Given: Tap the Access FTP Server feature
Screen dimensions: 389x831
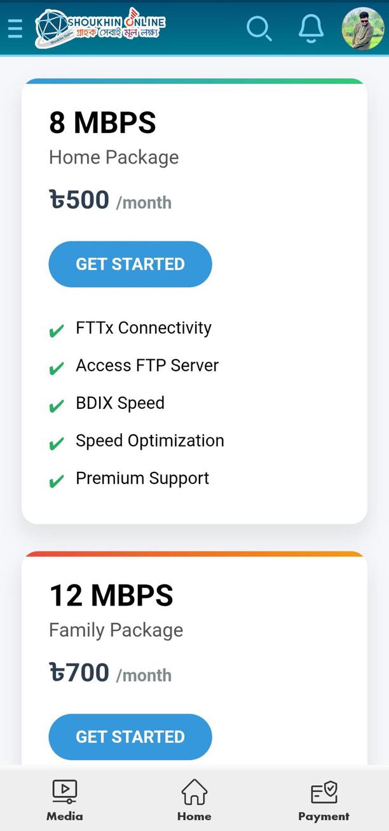Looking at the screenshot, I should (x=147, y=366).
